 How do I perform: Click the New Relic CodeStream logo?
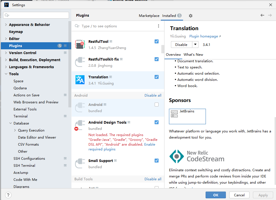pos(197,156)
